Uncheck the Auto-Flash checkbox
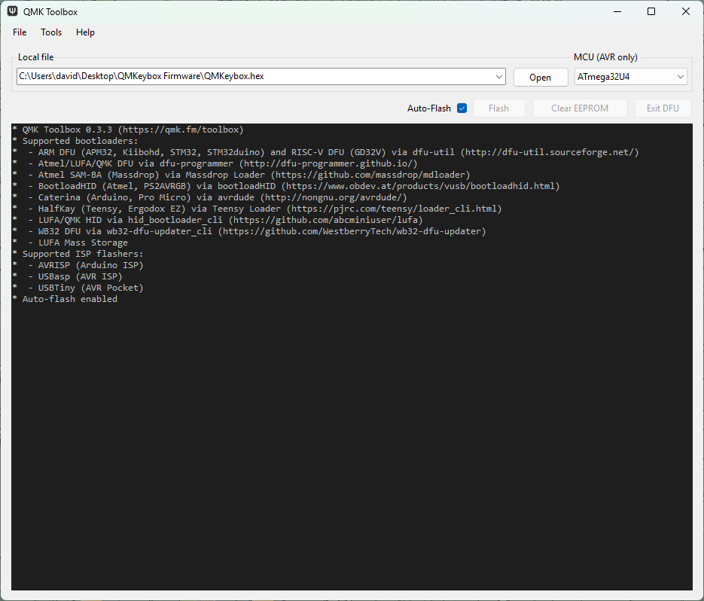 point(462,108)
